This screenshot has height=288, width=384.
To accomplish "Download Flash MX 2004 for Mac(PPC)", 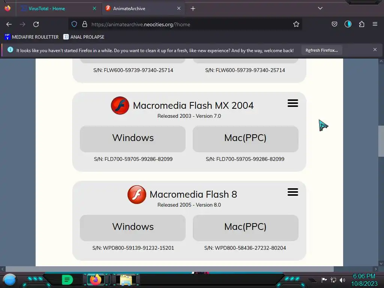I will (245, 139).
